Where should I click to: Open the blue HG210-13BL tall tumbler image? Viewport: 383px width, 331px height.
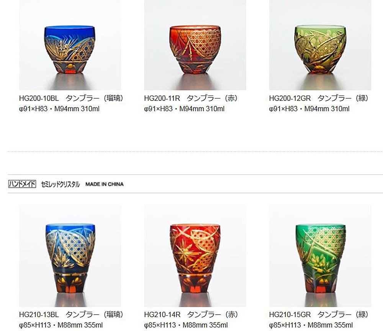pos(70,256)
